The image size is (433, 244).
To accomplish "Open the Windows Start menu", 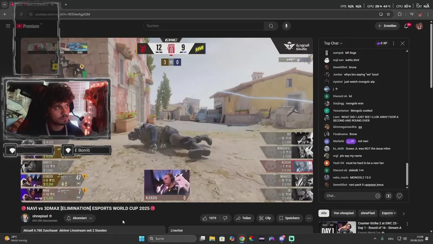I will [142, 239].
